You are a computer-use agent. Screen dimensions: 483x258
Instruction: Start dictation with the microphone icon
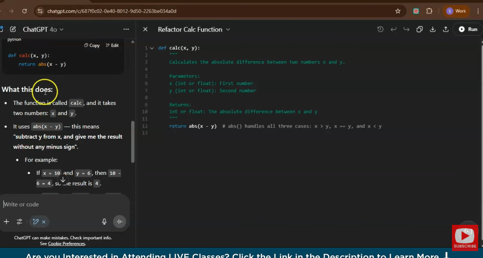click(104, 222)
